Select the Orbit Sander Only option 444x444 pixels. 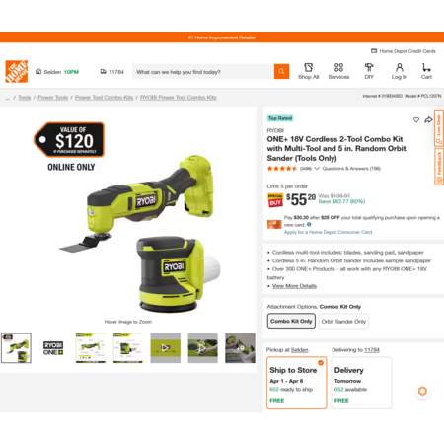(x=343, y=322)
